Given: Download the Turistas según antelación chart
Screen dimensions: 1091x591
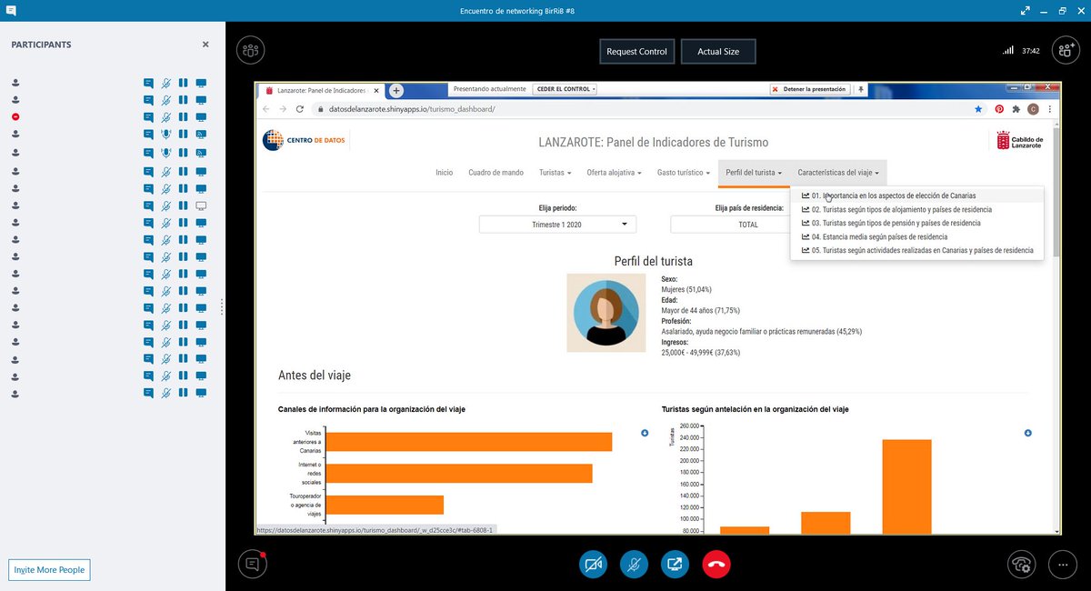Looking at the screenshot, I should (1028, 433).
